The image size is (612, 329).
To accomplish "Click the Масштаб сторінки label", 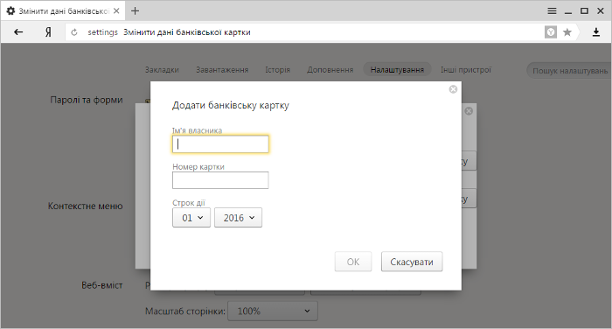I will coord(185,311).
